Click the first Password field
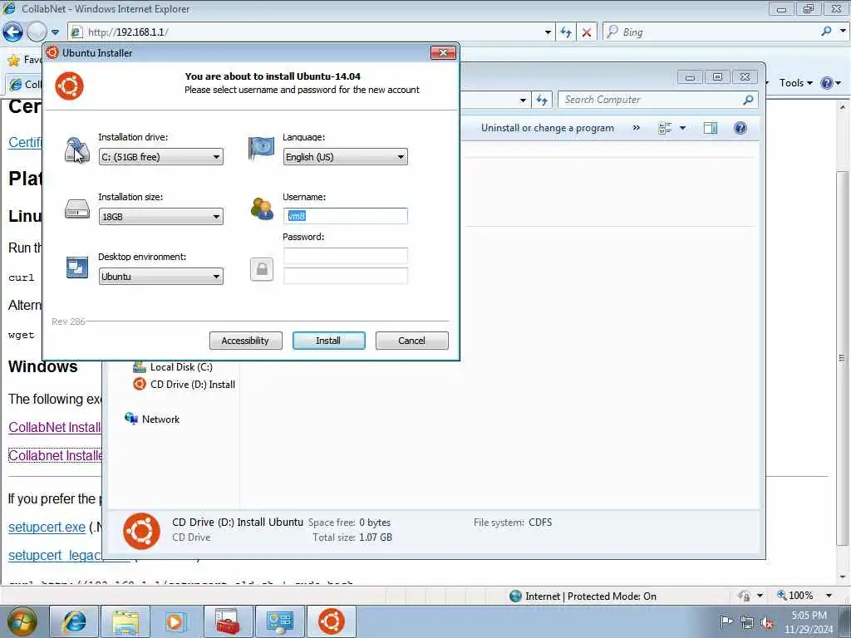Viewport: 851px width, 638px height. (345, 256)
